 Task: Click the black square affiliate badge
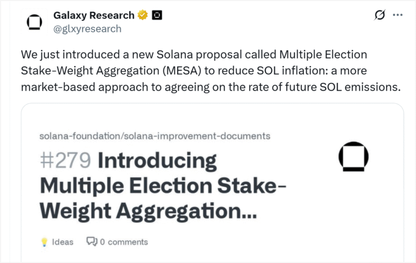click(157, 15)
